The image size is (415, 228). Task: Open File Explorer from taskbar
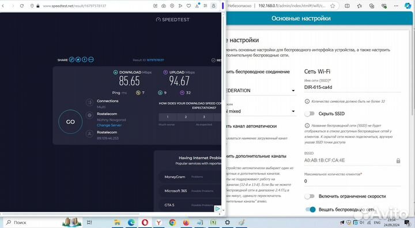click(117, 222)
